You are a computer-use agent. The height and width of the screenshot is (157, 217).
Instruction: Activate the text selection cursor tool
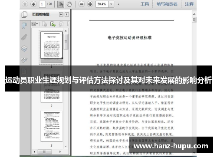pos(61,4)
